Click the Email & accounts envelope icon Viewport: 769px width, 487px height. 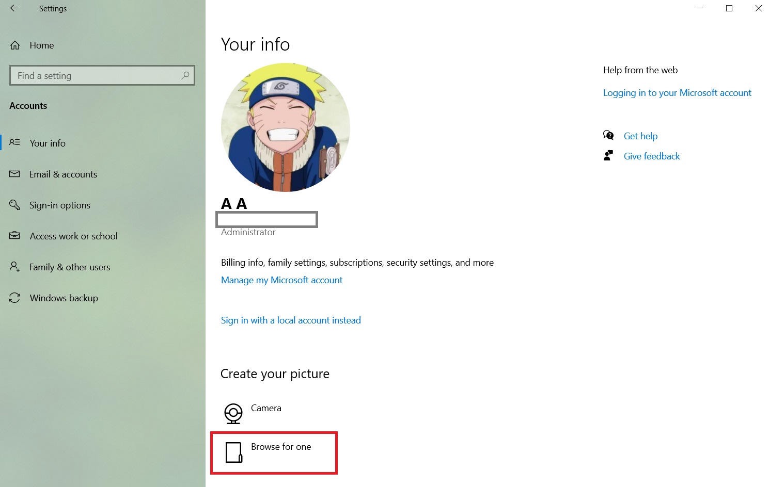[x=14, y=174]
